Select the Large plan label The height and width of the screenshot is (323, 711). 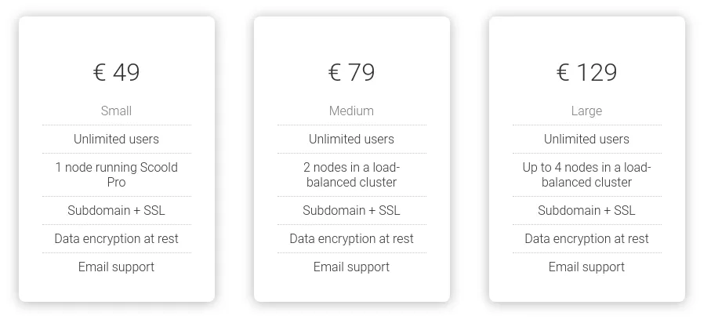pyautogui.click(x=586, y=111)
